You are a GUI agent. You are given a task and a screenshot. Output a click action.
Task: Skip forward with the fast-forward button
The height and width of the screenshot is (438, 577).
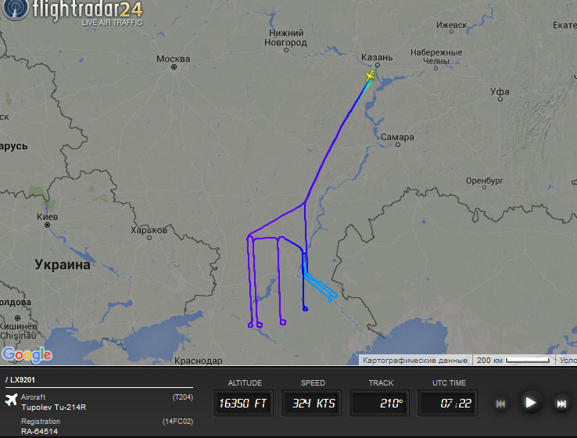coord(561,404)
